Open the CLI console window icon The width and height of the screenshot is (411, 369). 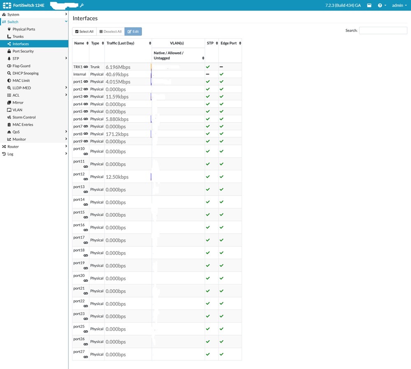point(369,5)
